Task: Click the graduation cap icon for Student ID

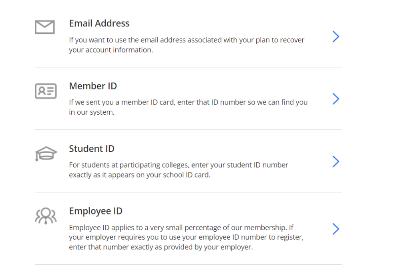Action: coord(46,153)
